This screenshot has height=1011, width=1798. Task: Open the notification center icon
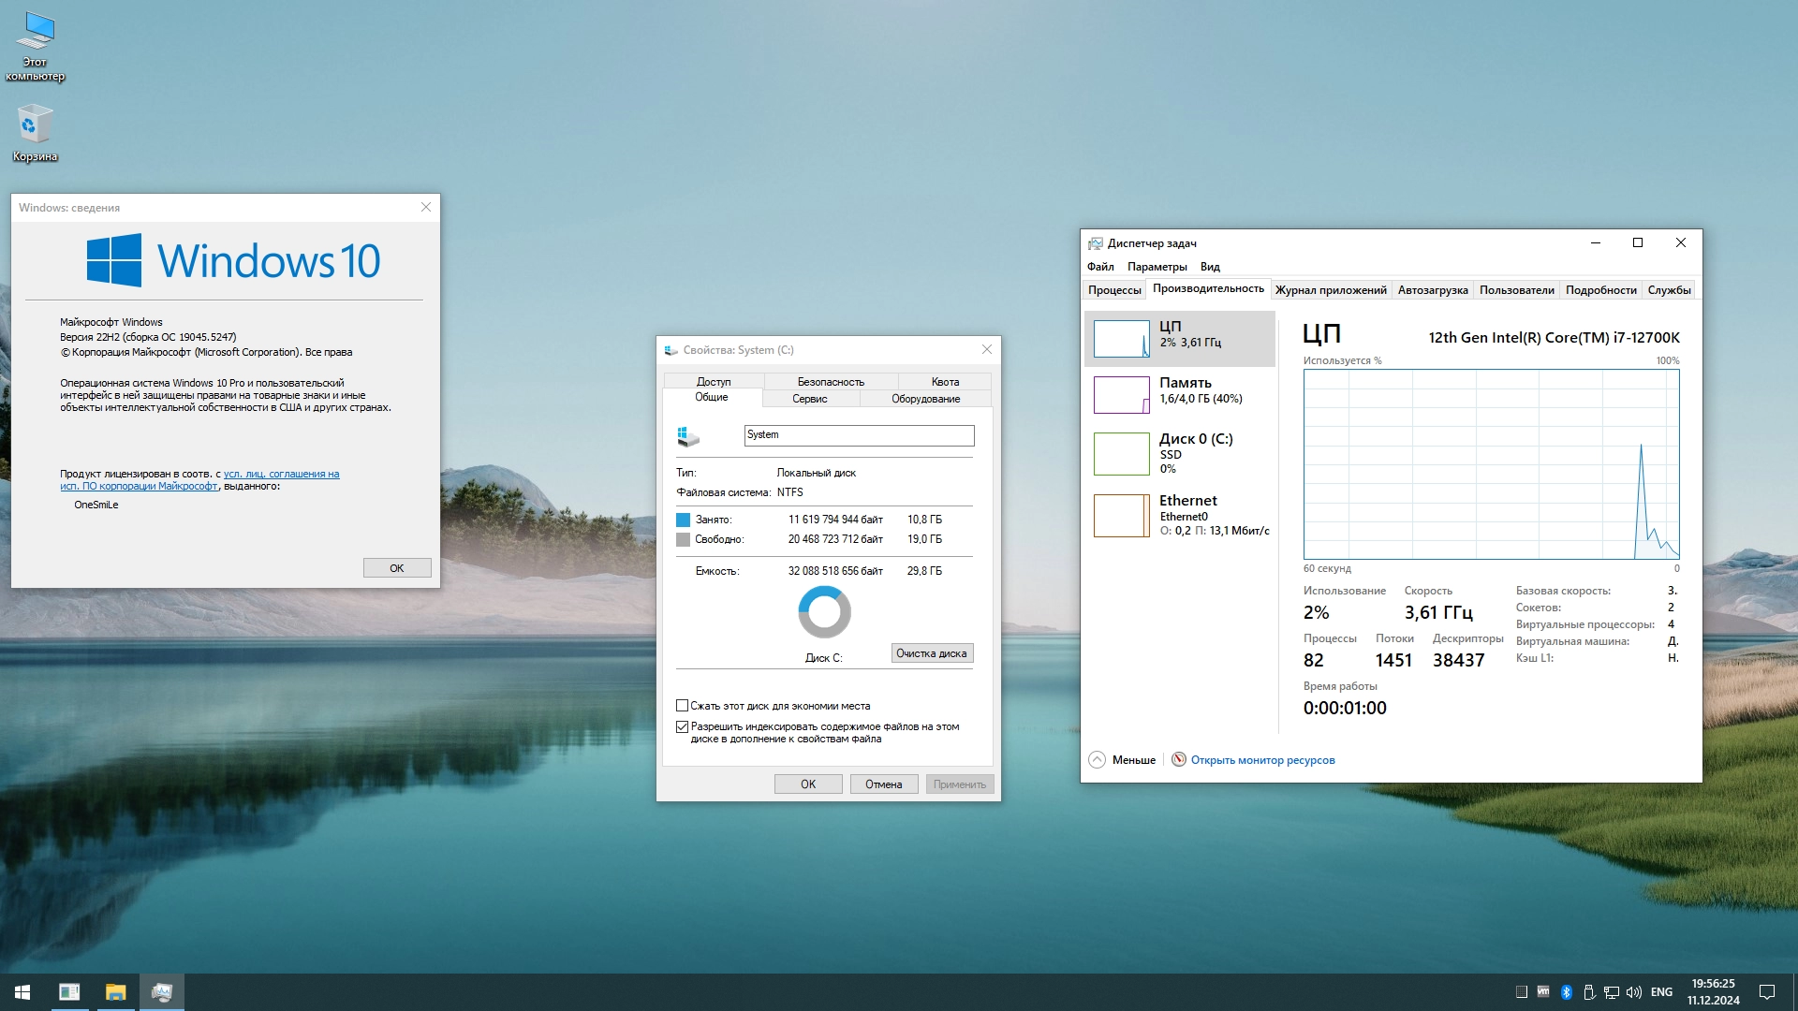click(1767, 992)
